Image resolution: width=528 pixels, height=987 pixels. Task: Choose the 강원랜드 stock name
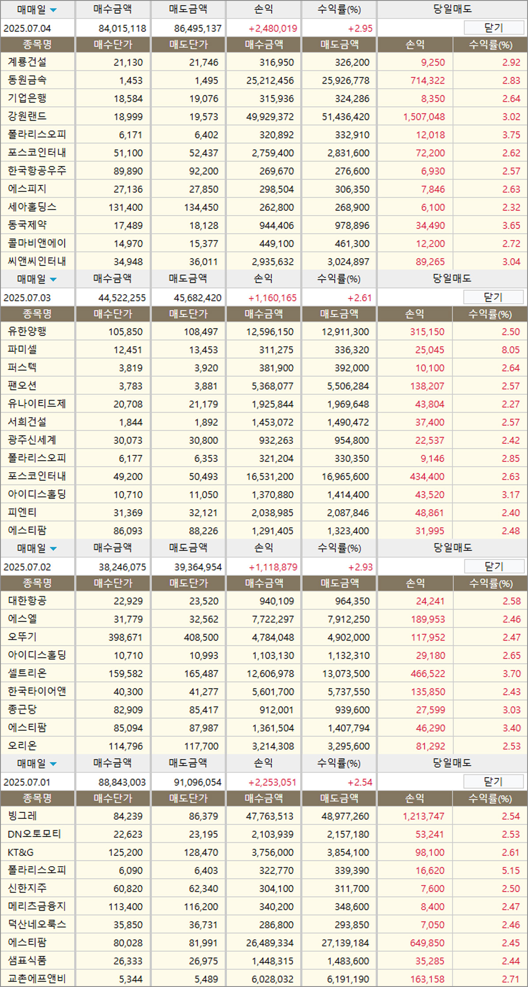pyautogui.click(x=27, y=116)
